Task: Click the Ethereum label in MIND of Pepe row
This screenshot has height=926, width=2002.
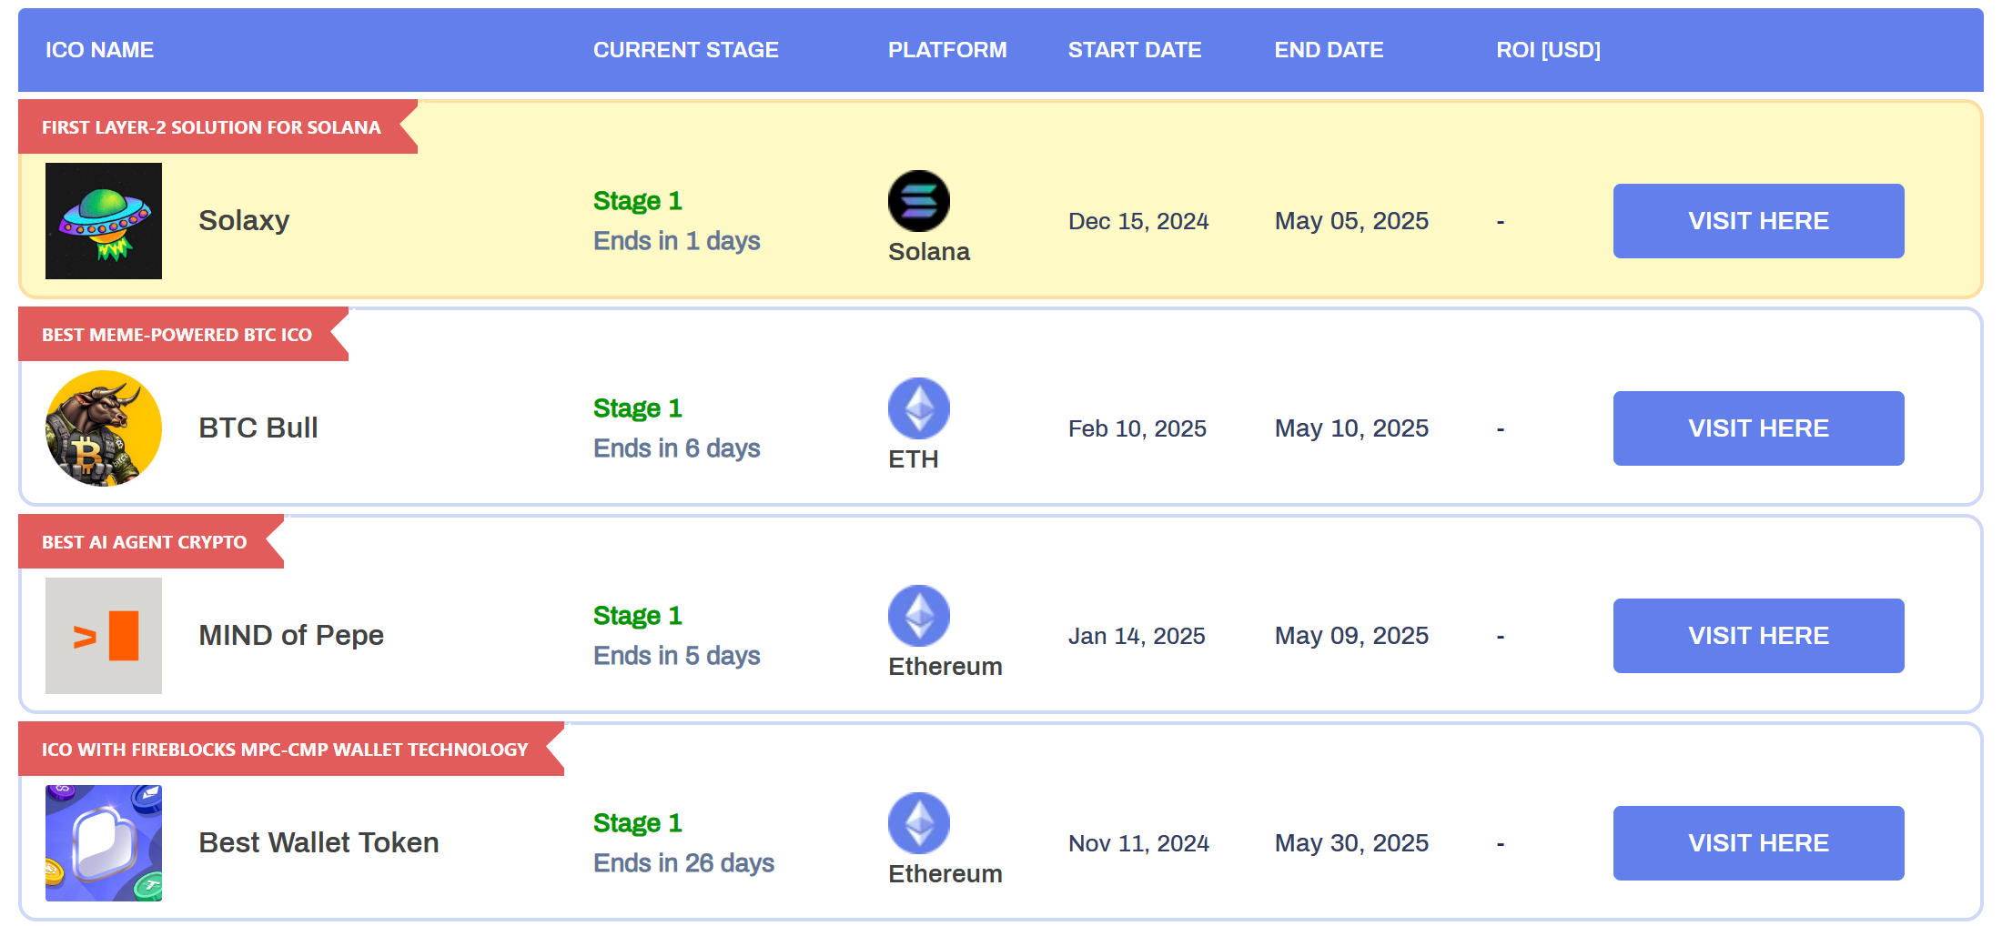Action: 945,667
